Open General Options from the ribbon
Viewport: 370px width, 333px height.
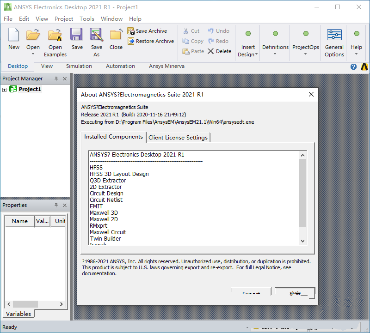click(x=334, y=43)
